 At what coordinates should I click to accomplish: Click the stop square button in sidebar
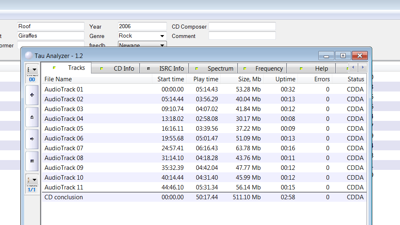(x=32, y=161)
